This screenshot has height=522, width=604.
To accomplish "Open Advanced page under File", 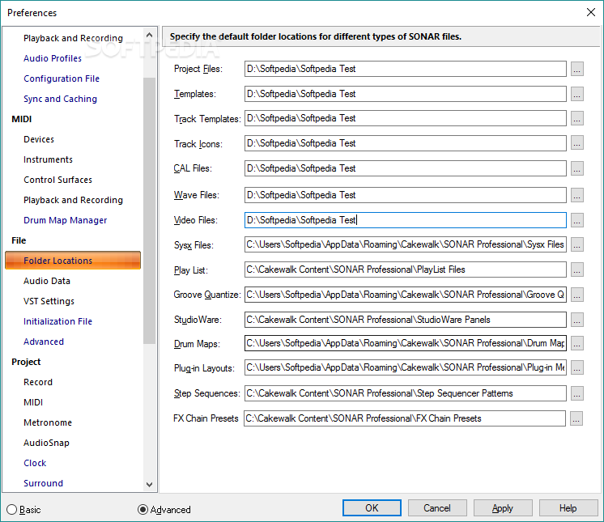I will (x=44, y=342).
